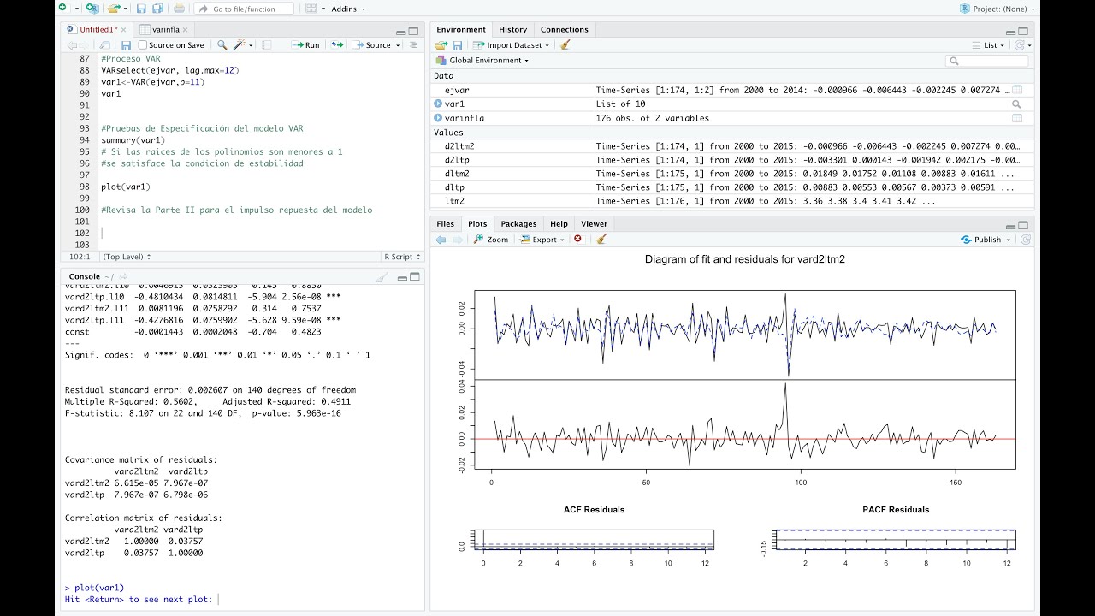Click the Environment pane clear objects broom icon
Image resolution: width=1095 pixels, height=616 pixels.
565,45
